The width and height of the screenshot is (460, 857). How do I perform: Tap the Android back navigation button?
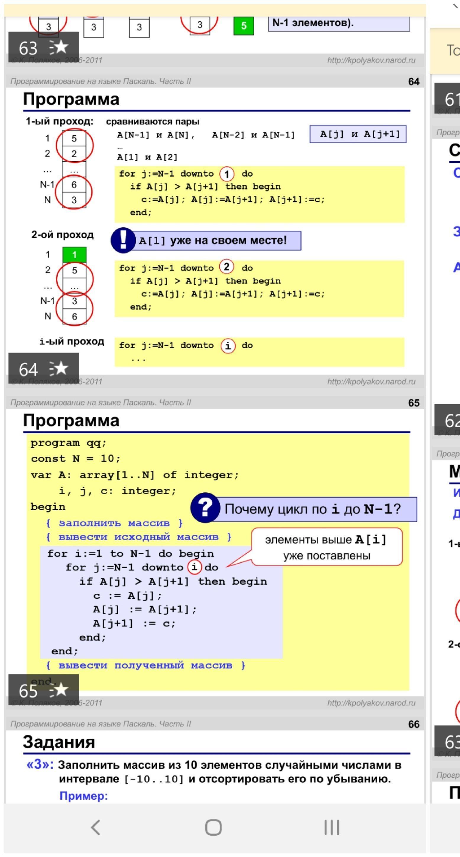95,827
